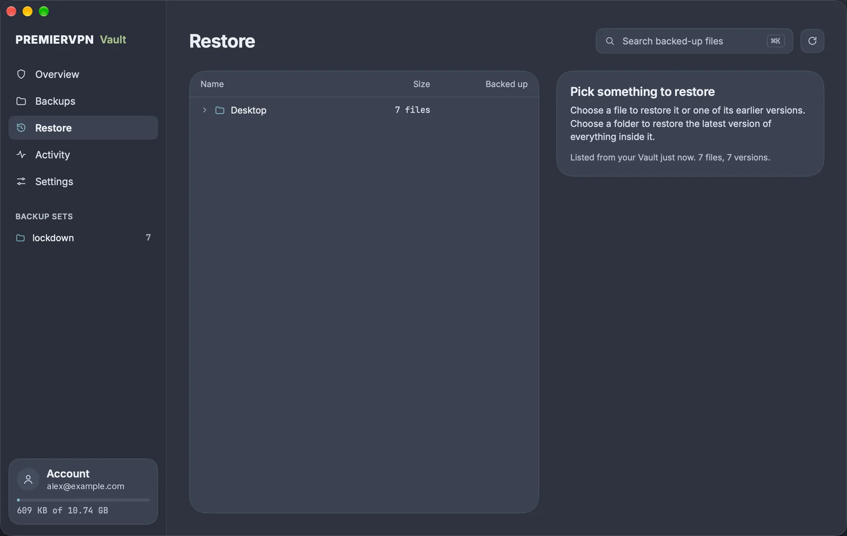Viewport: 847px width, 536px height.
Task: Select the Desktop folder name
Action: tap(248, 110)
